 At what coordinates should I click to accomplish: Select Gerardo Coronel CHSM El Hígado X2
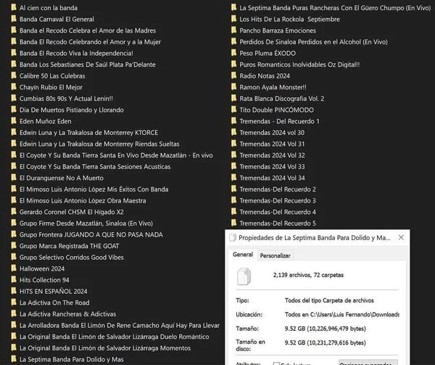(x=72, y=212)
